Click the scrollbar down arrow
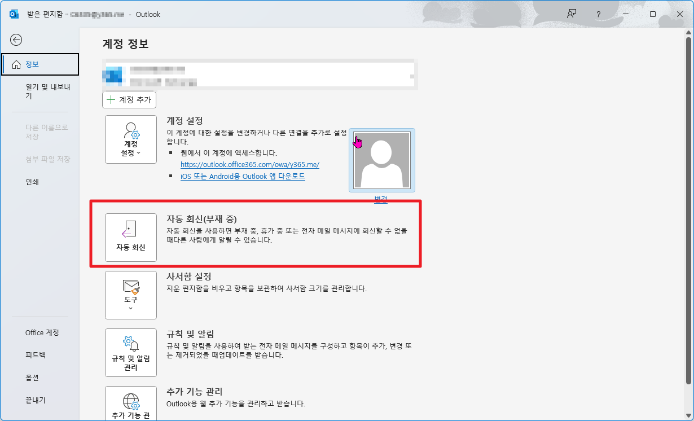This screenshot has height=421, width=694. coord(688,415)
